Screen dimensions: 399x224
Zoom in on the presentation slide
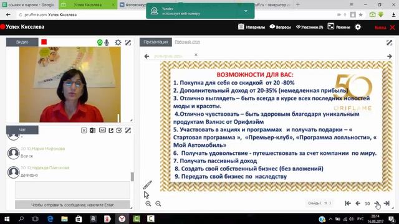tap(148, 203)
